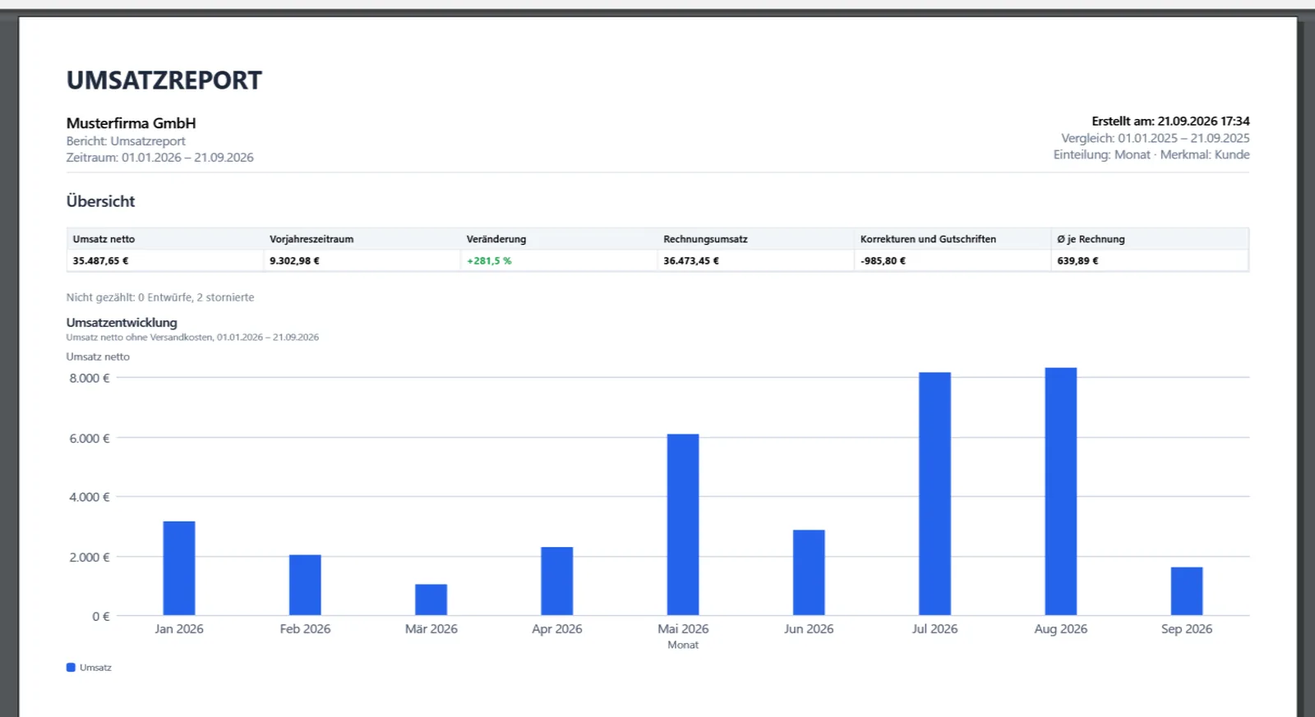Click the 'Einteilung: Monat · Merkmal: Kunde' line

click(1151, 154)
